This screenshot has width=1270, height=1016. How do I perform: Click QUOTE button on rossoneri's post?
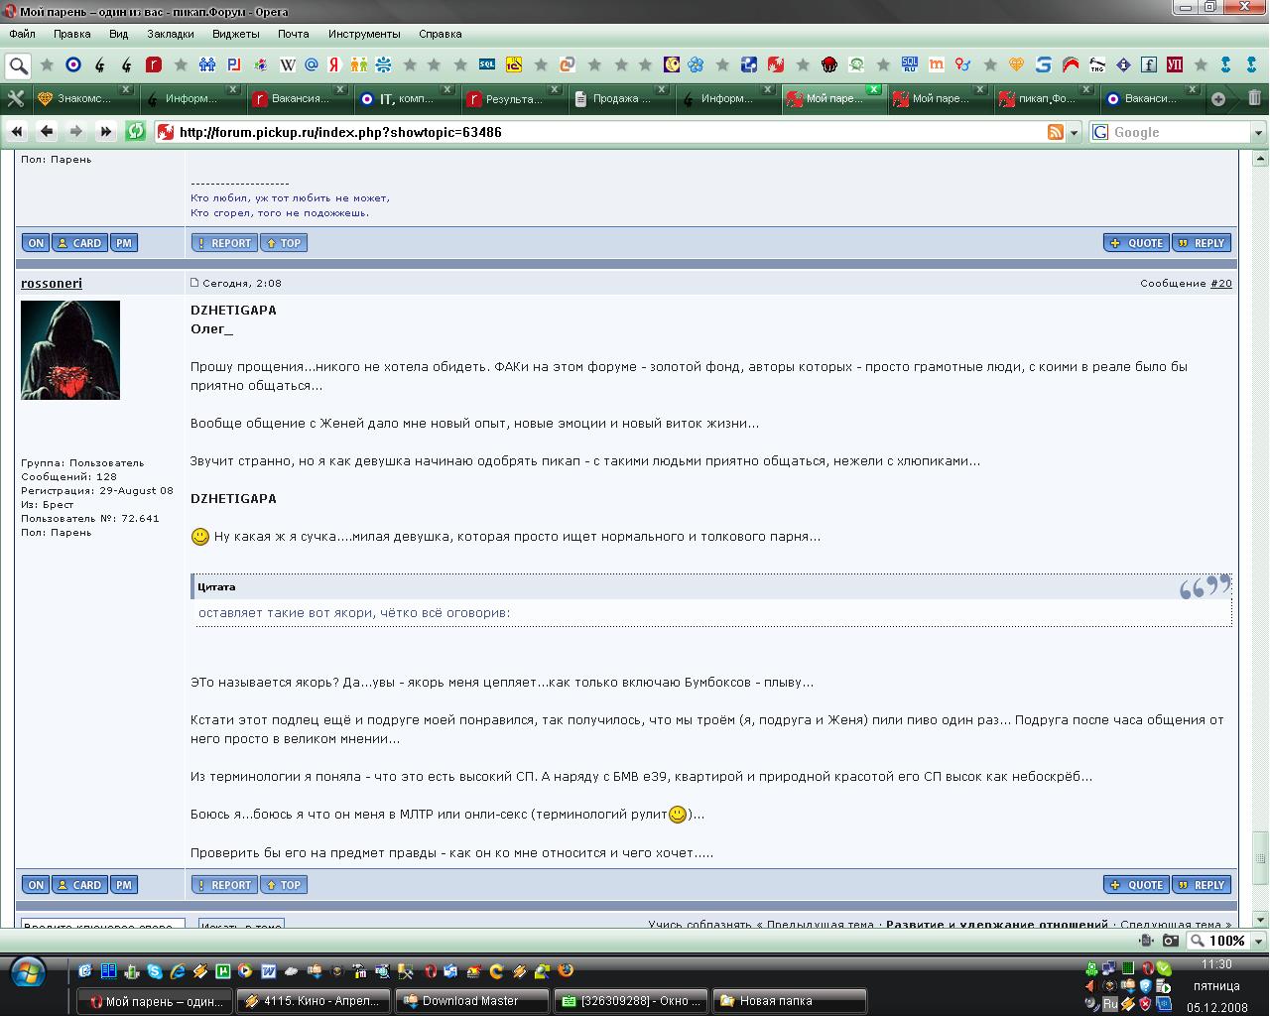1136,885
